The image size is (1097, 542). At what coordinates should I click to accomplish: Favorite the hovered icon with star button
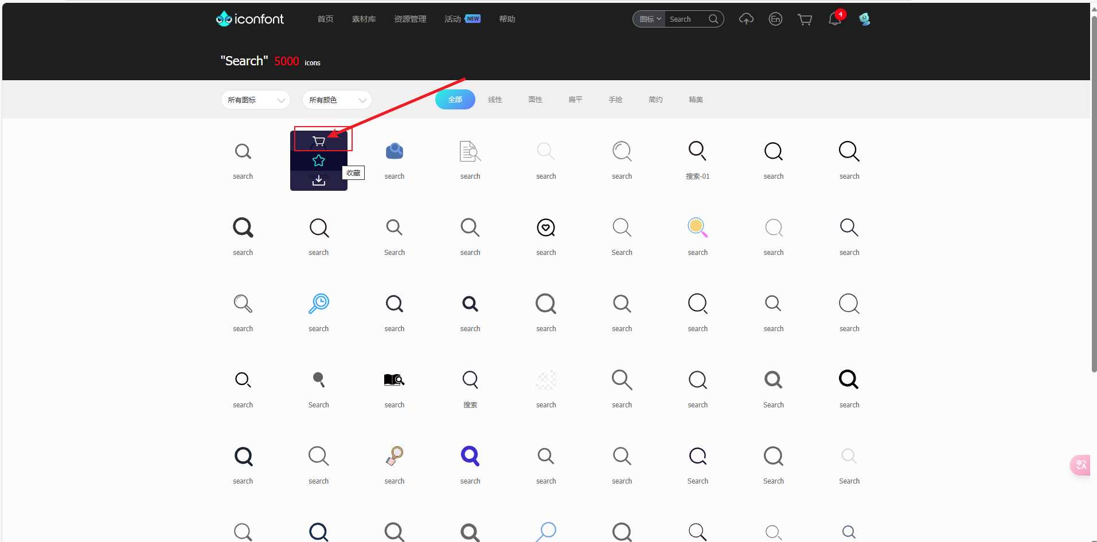click(319, 161)
